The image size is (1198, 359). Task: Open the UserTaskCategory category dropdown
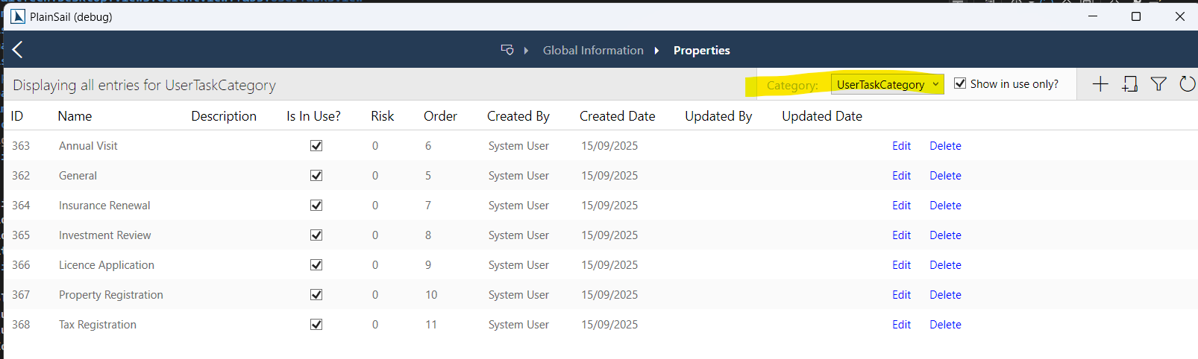pos(888,84)
